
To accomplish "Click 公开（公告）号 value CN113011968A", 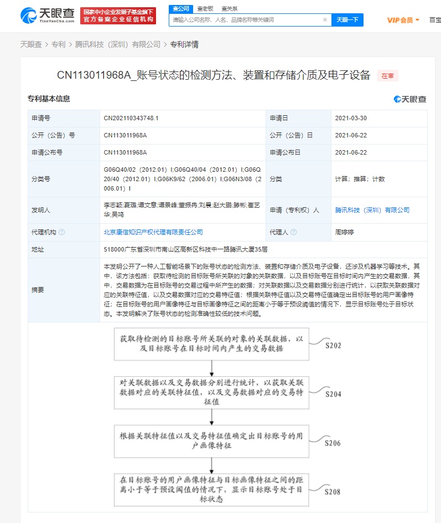I will point(125,135).
